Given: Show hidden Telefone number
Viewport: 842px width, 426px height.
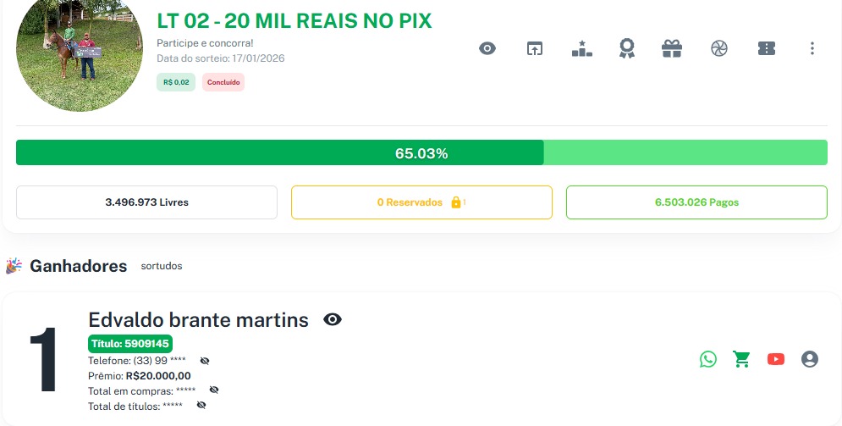Looking at the screenshot, I should [x=205, y=361].
